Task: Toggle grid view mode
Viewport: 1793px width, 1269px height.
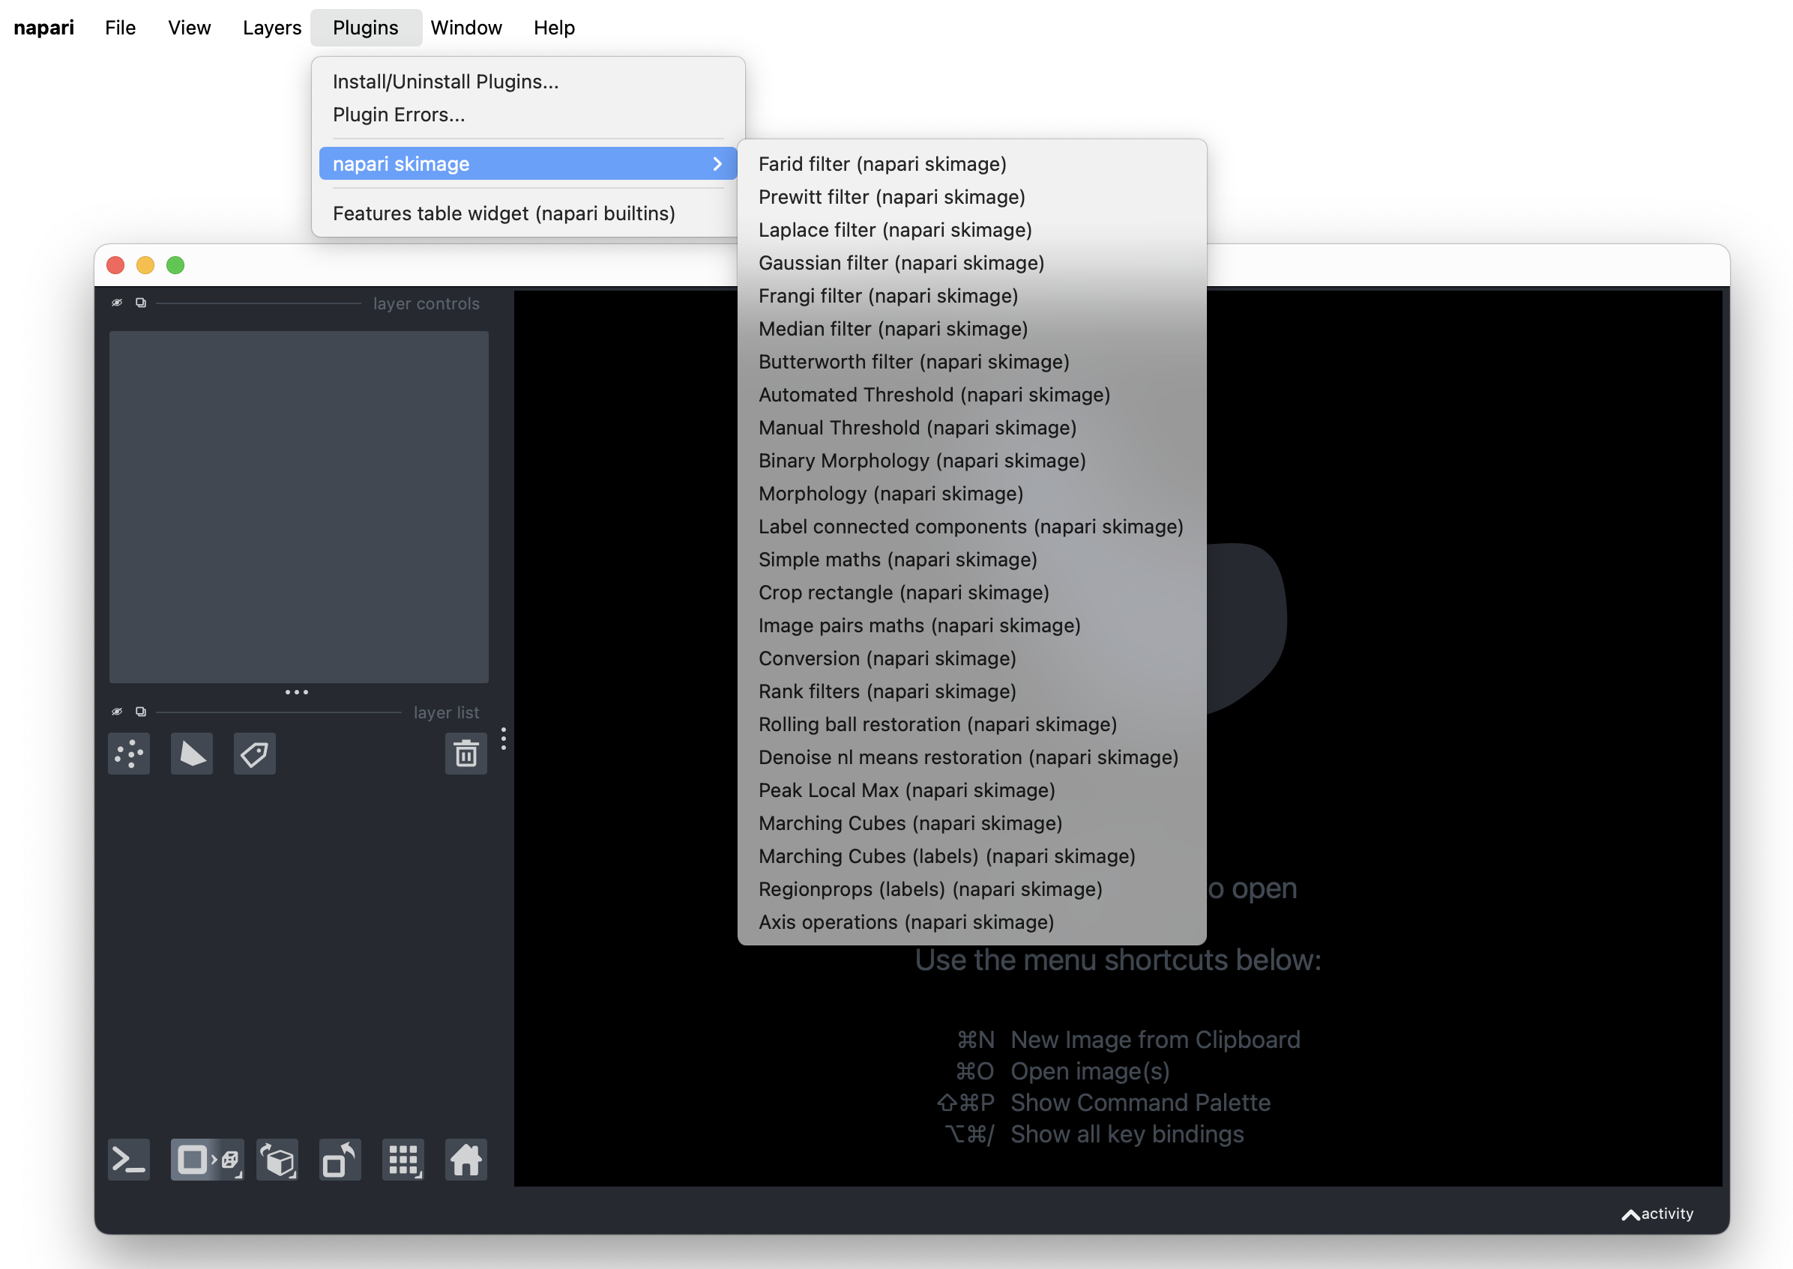Action: click(x=403, y=1160)
